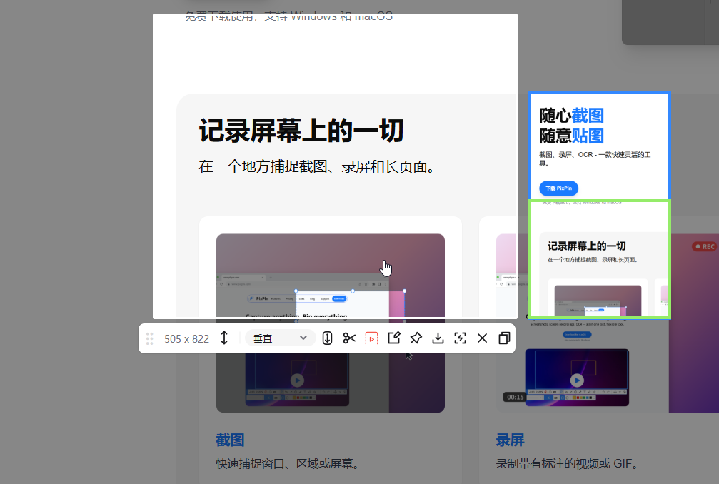This screenshot has height=484, width=719.
Task: Save the capture via the download icon
Action: pos(438,338)
